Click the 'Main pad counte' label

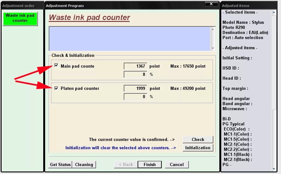coord(78,66)
